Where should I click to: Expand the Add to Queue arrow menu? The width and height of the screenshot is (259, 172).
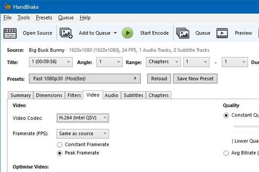tap(115, 33)
